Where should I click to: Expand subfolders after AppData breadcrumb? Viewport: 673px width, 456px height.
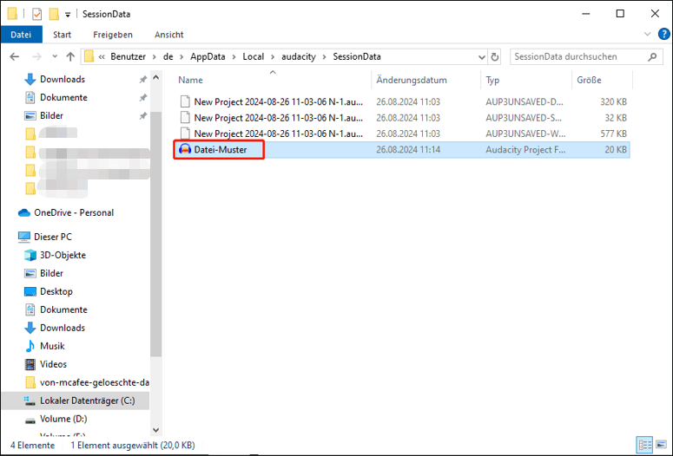pos(234,56)
